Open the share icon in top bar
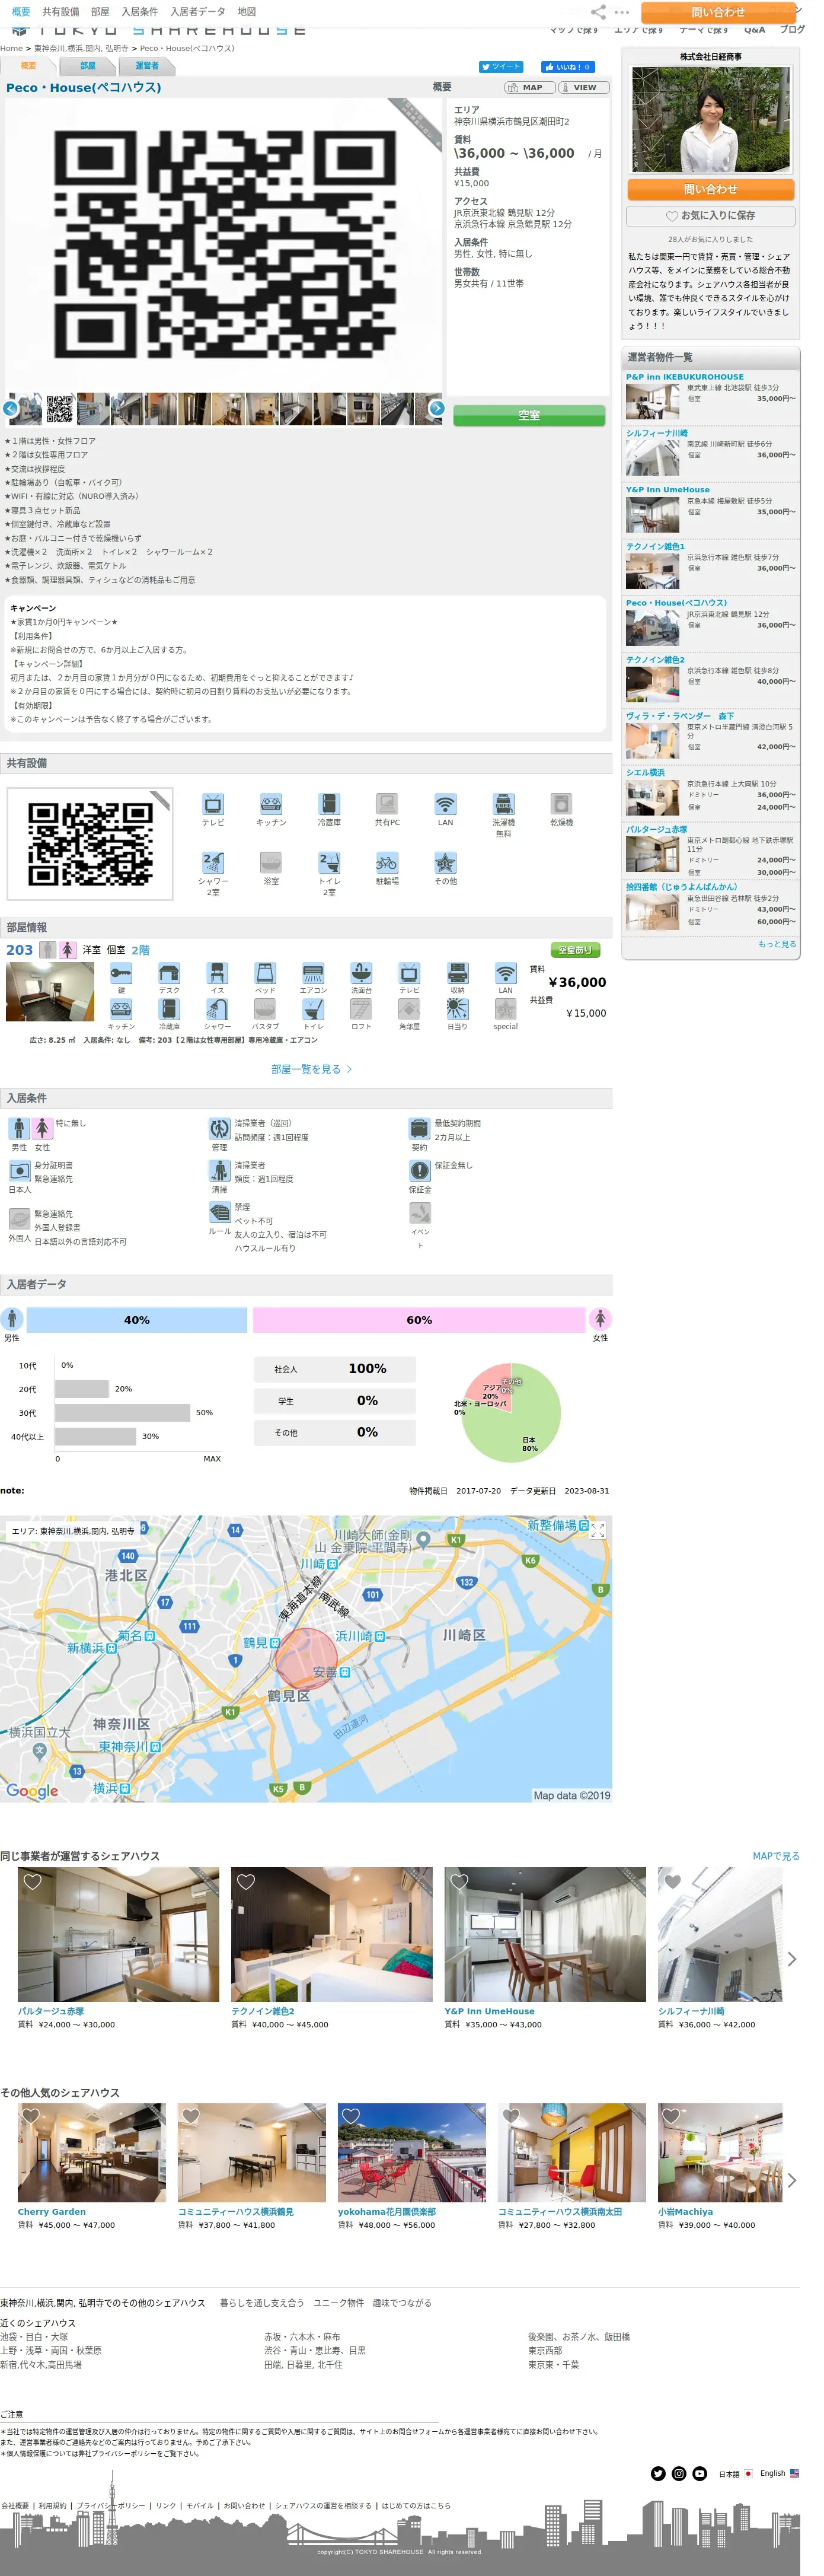 point(598,12)
